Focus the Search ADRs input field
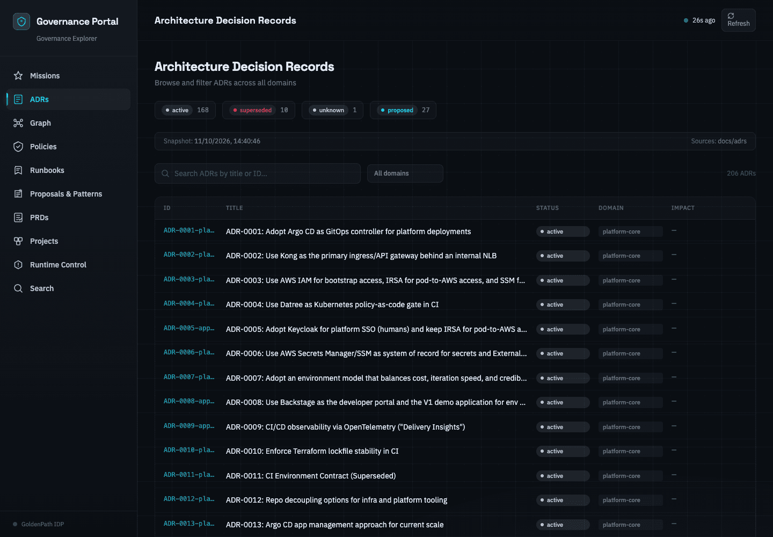This screenshot has width=773, height=537. coord(258,173)
